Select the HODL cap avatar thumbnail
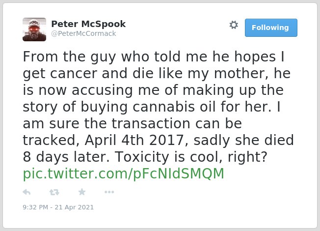This screenshot has width=320, height=231. coord(34,29)
